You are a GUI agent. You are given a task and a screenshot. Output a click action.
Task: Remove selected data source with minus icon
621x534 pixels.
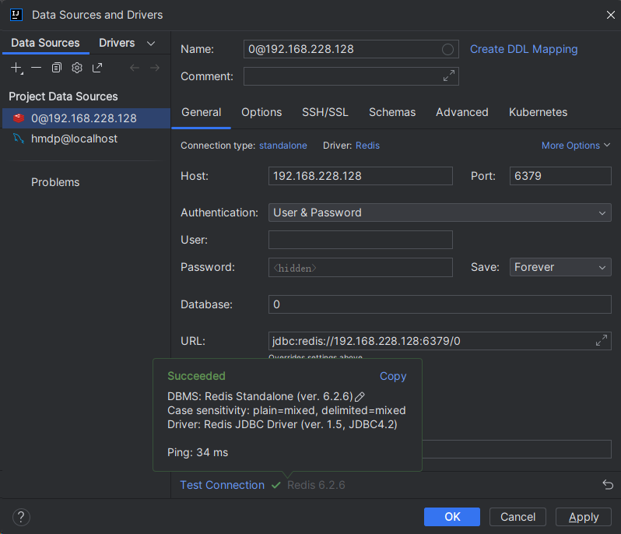(x=36, y=68)
